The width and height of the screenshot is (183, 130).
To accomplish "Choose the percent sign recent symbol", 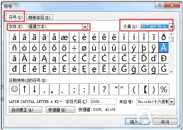I will click(x=164, y=89).
